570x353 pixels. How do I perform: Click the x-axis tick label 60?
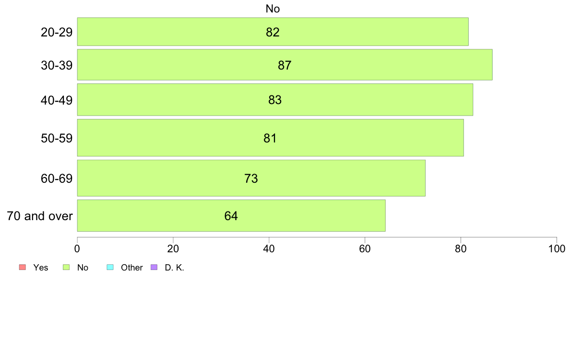(x=365, y=249)
